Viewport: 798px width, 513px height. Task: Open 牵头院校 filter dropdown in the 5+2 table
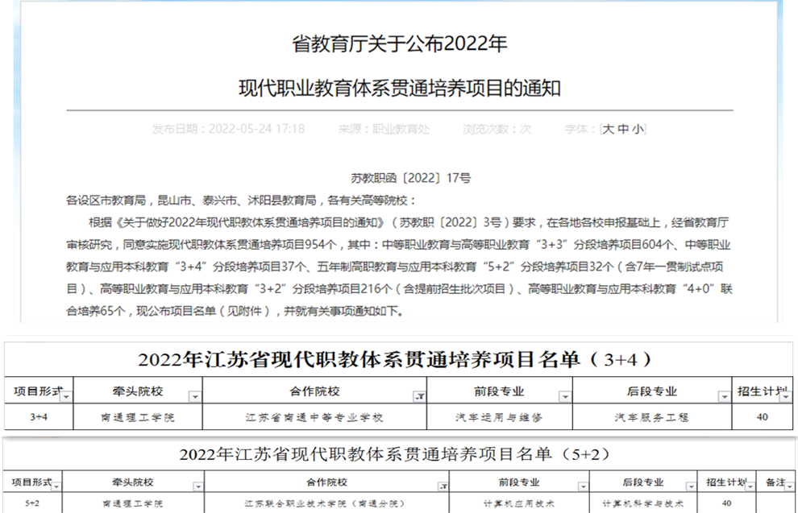pos(198,486)
